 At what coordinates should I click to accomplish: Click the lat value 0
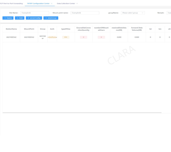tap(150, 37)
